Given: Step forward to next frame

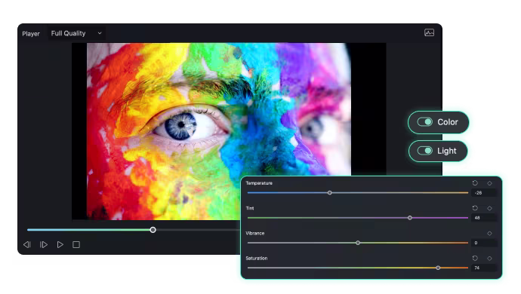Looking at the screenshot, I should click(x=44, y=244).
